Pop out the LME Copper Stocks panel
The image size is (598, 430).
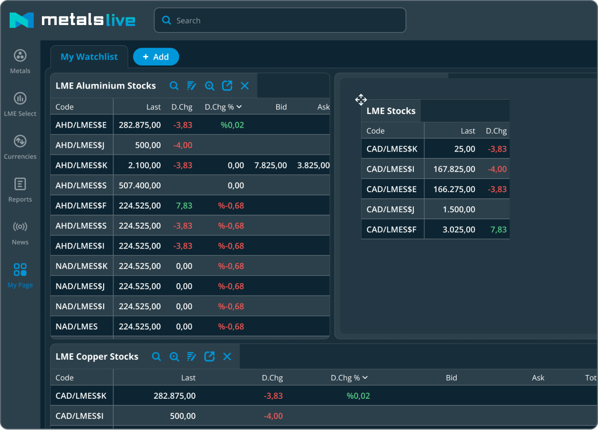pos(209,357)
